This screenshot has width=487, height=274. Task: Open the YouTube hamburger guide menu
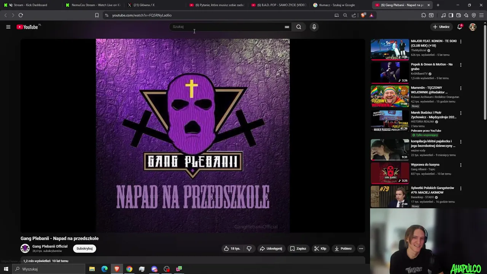pos(8,27)
